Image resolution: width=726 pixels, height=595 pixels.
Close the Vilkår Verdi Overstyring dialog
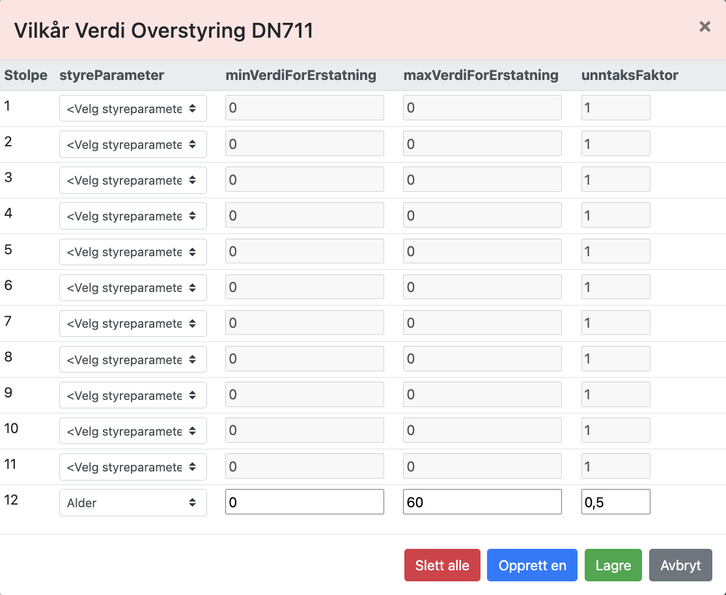click(705, 27)
